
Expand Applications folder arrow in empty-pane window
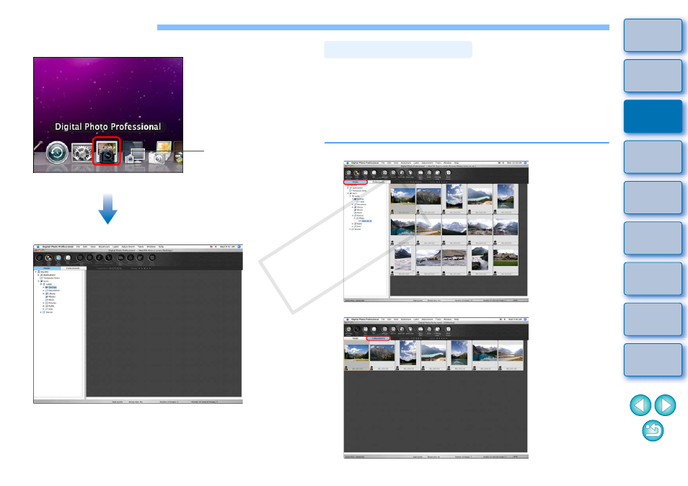click(39, 275)
